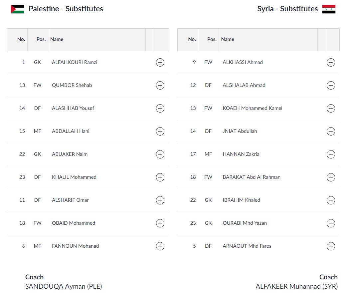
Task: Expand details for goalkeeper ALFAHKOURI Ramzi
Action: pos(160,62)
